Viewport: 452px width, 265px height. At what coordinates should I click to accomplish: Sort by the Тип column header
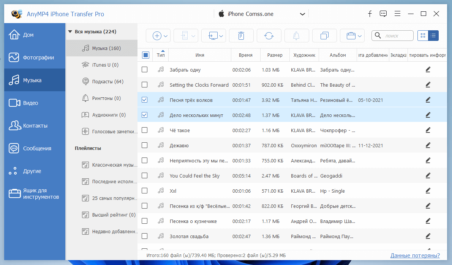[x=161, y=55]
